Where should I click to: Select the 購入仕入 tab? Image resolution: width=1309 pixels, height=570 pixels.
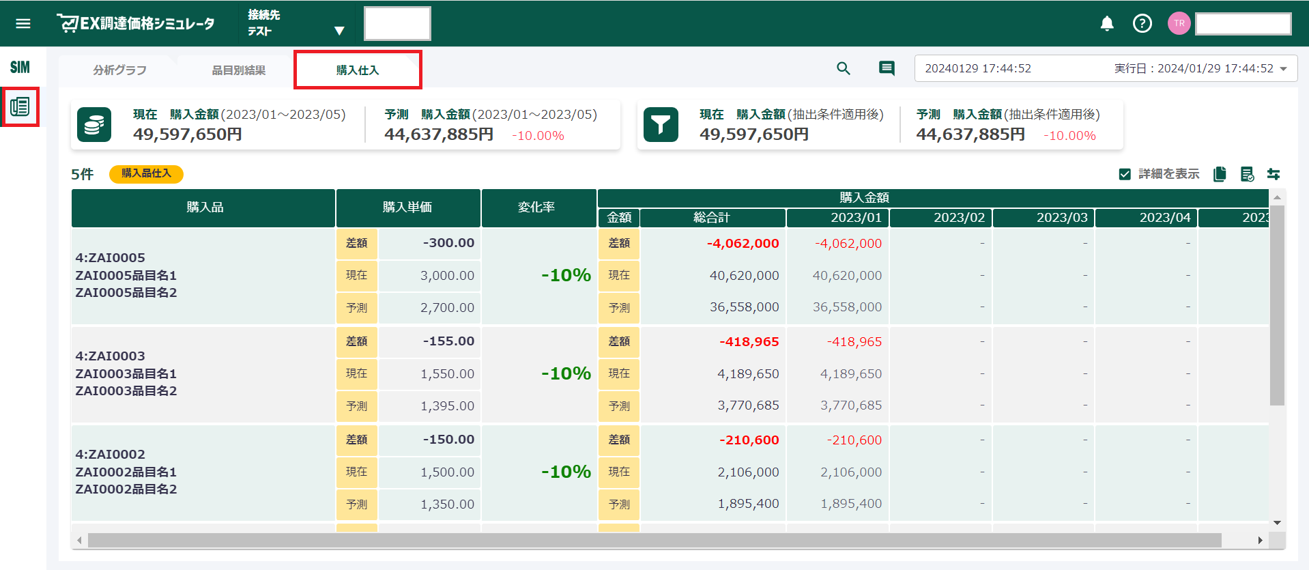pyautogui.click(x=358, y=70)
